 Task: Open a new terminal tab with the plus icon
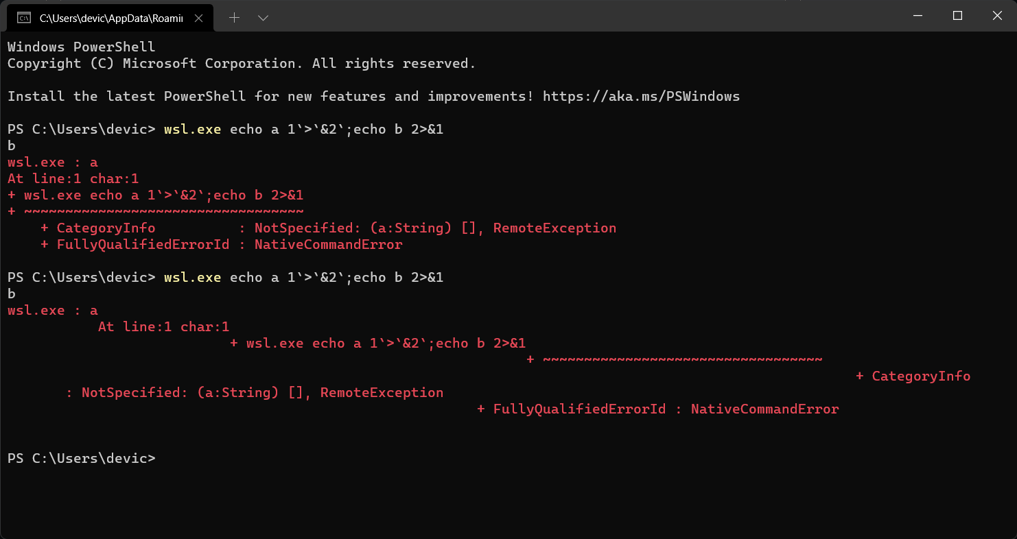(234, 17)
